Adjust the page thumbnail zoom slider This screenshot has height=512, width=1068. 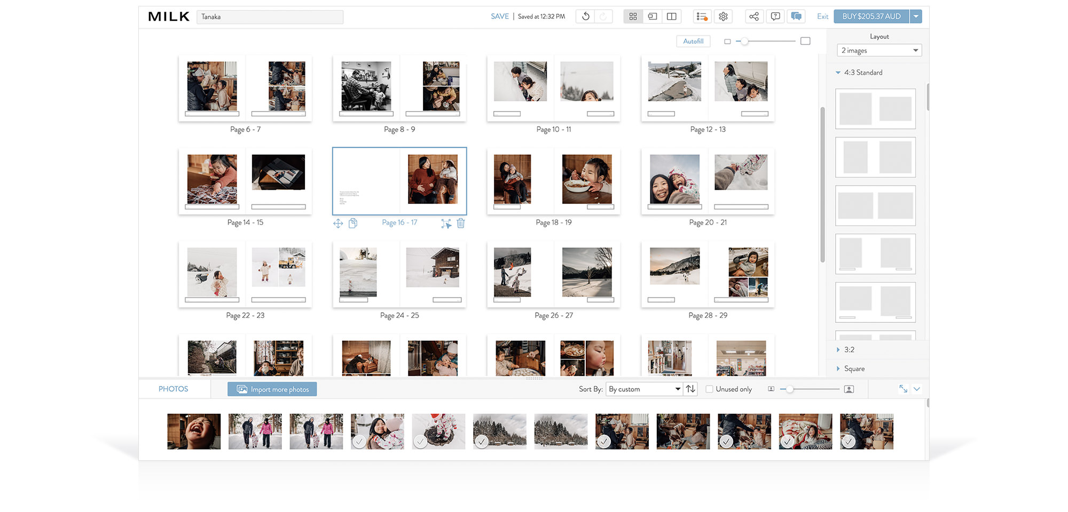744,41
